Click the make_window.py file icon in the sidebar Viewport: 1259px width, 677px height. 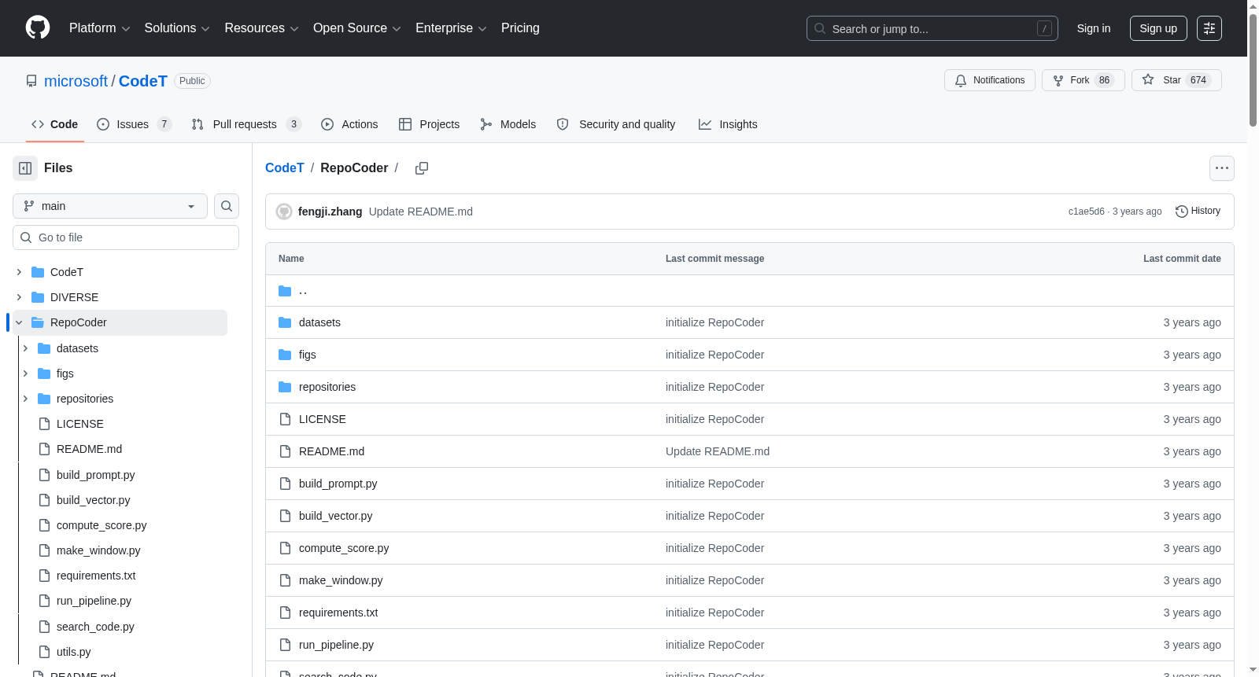[x=45, y=550]
